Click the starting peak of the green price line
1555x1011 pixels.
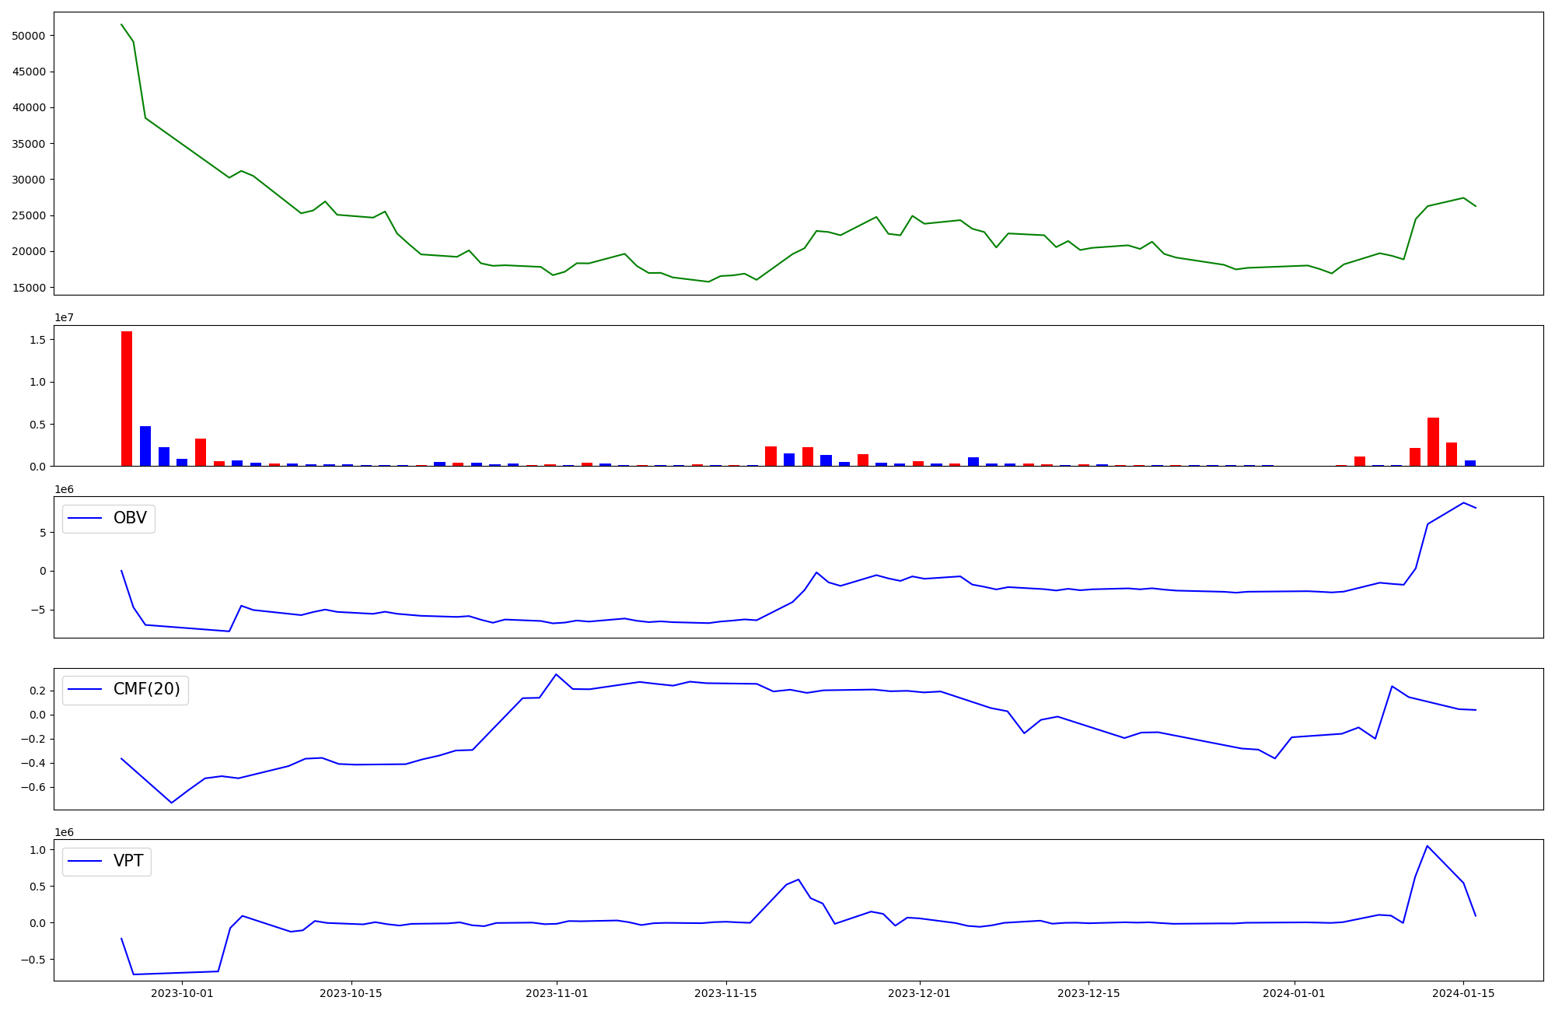121,25
